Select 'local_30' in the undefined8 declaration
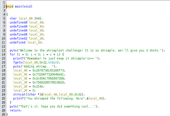This screenshot has width=170, height=116. click(36, 34)
